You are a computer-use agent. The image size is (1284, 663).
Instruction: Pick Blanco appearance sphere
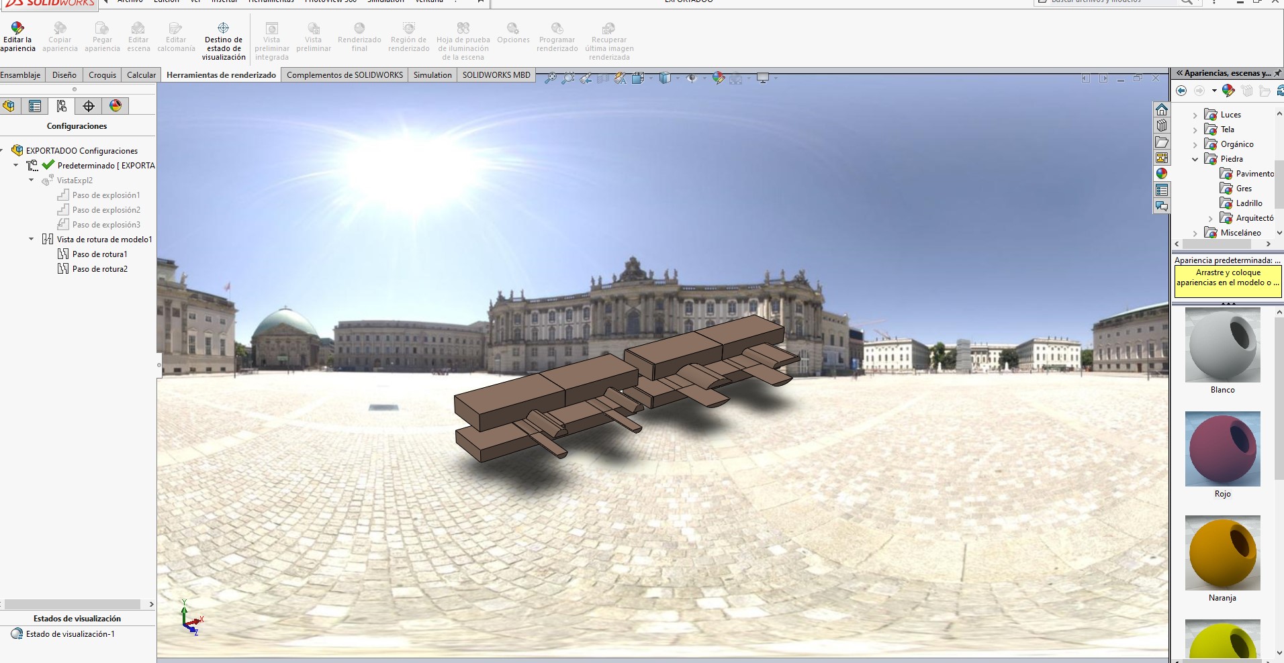[1223, 346]
